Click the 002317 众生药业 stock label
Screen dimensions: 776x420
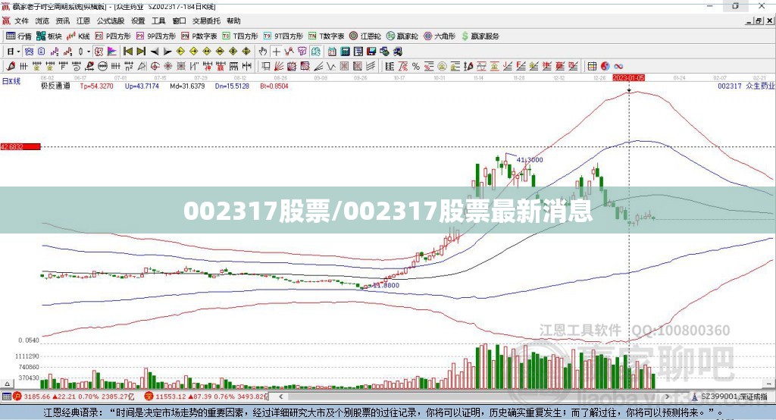pos(746,86)
